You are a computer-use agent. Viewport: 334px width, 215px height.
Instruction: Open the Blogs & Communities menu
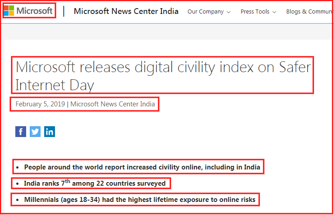[310, 12]
